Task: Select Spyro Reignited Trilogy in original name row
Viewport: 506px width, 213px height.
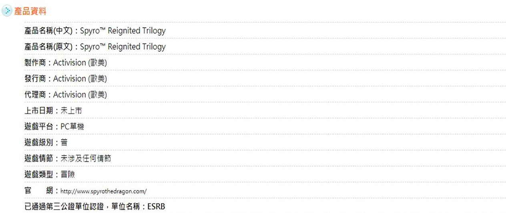Action: [122, 47]
